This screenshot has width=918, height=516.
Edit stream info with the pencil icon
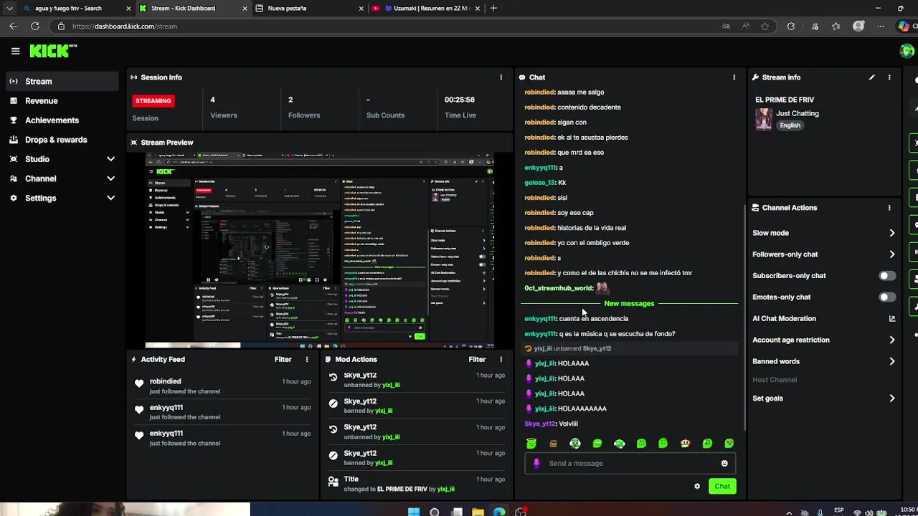point(871,77)
